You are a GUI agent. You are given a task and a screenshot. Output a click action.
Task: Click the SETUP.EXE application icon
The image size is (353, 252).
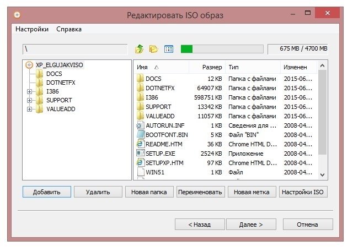(x=141, y=153)
